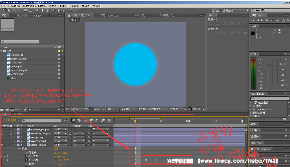Select the Hand tool
Image resolution: width=290 pixels, height=167 pixels.
(9, 10)
